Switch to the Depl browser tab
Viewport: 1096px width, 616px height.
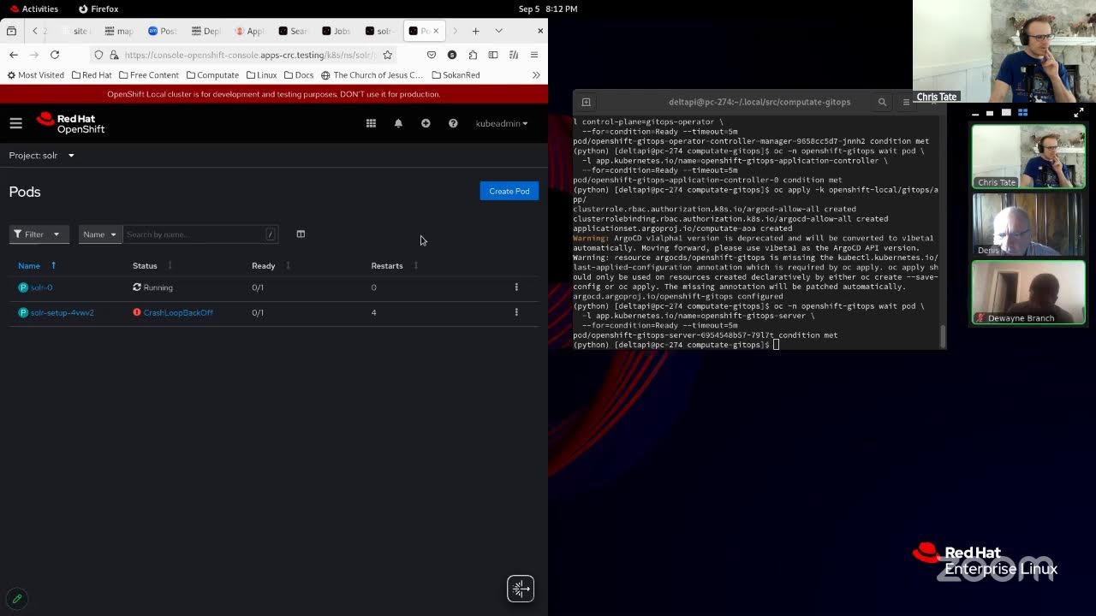(x=205, y=31)
